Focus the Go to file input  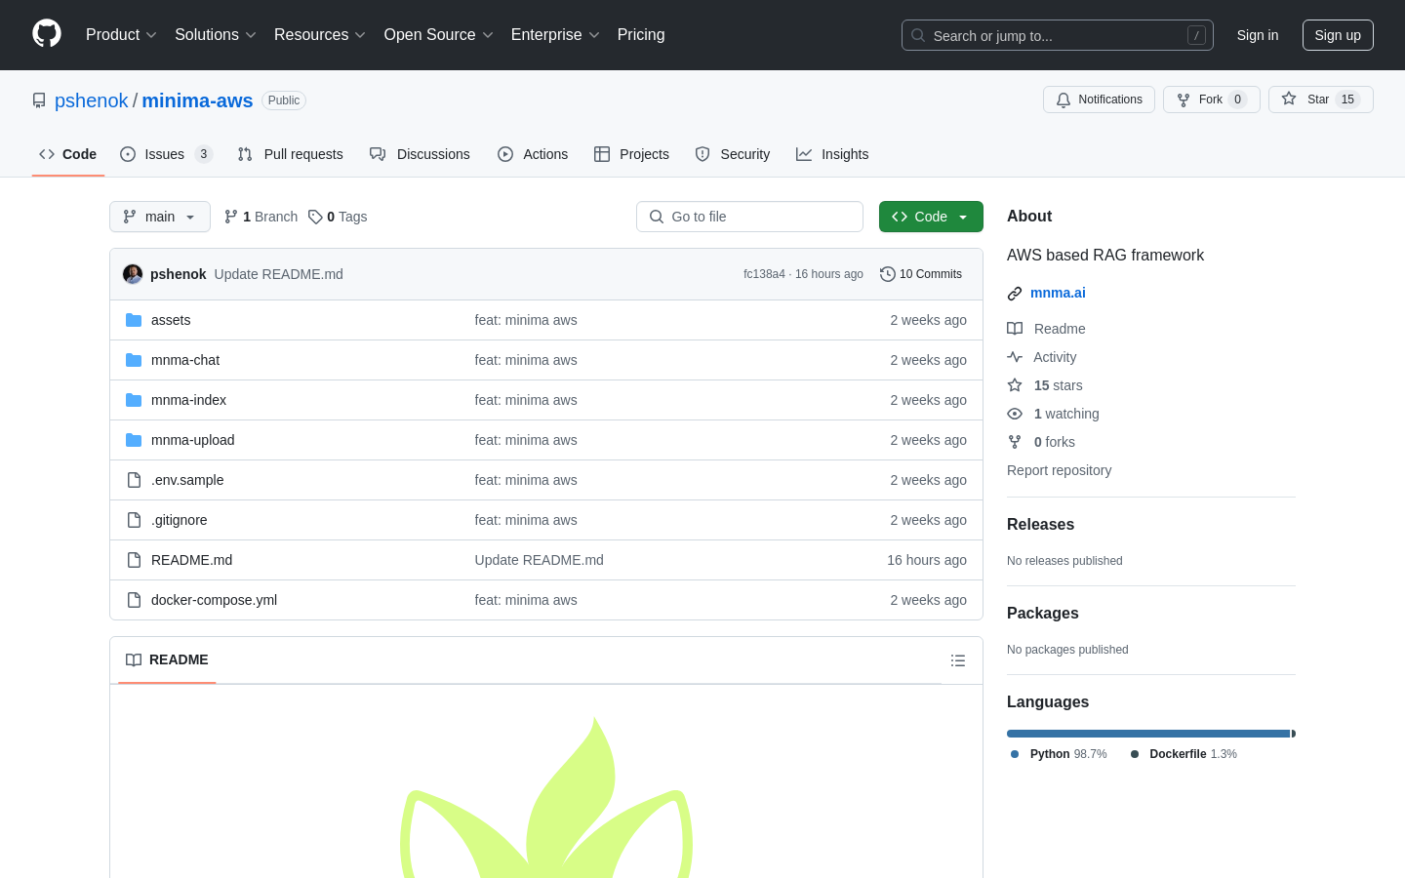point(749,217)
